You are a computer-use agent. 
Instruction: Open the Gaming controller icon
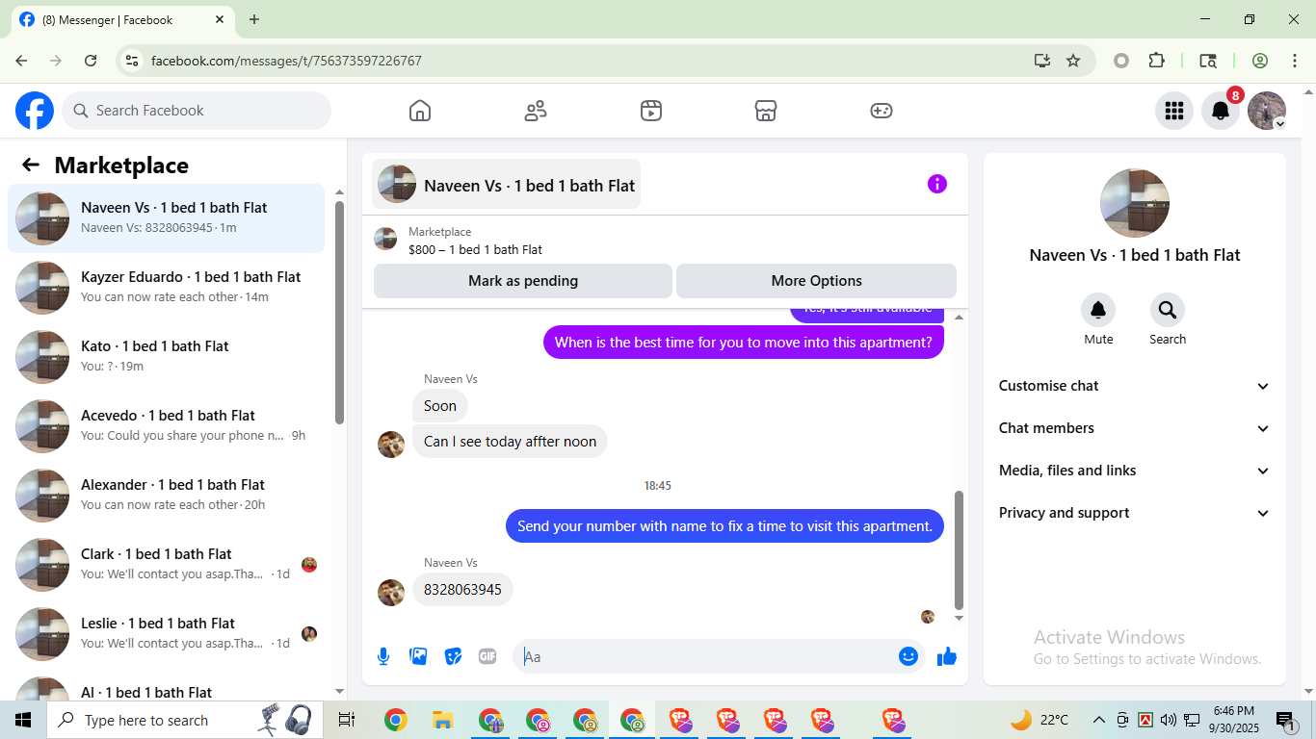click(882, 111)
